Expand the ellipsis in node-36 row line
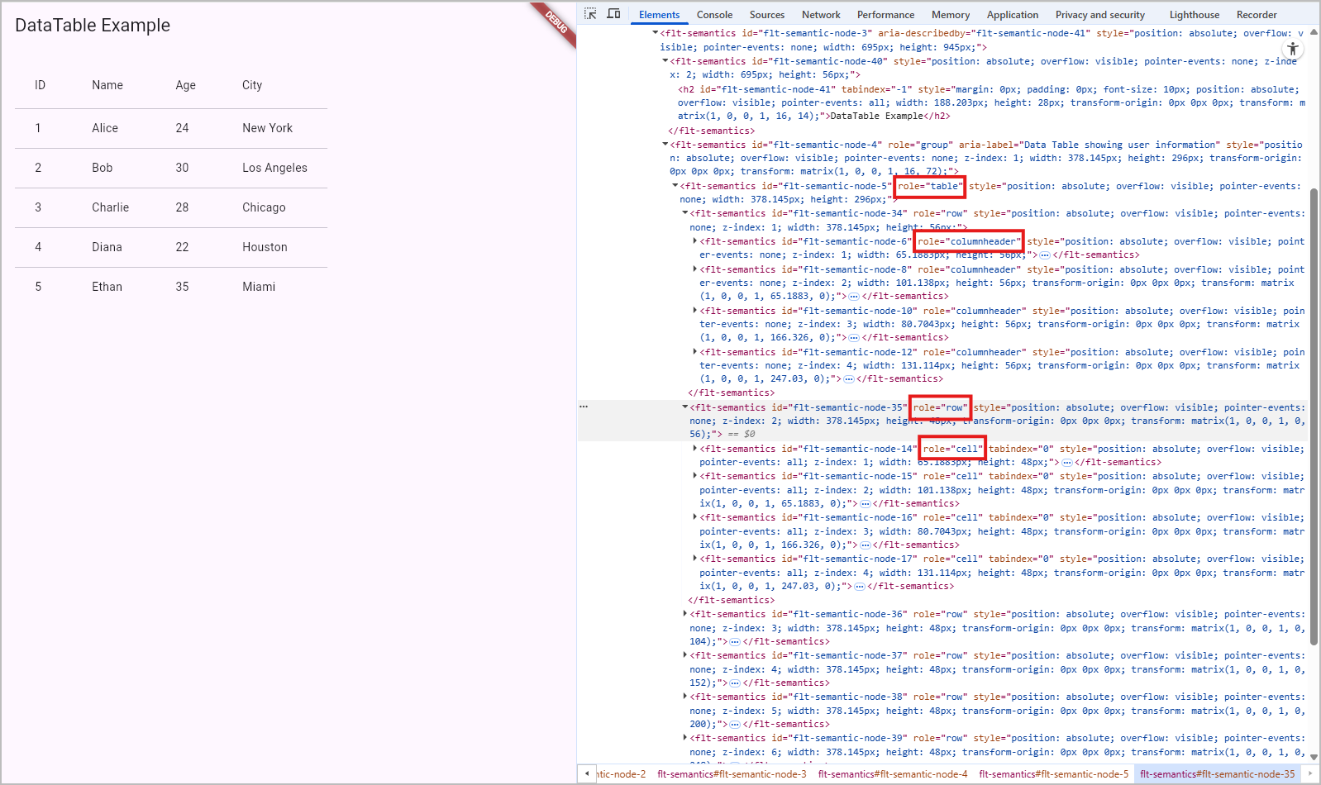The height and width of the screenshot is (785, 1321). (734, 642)
